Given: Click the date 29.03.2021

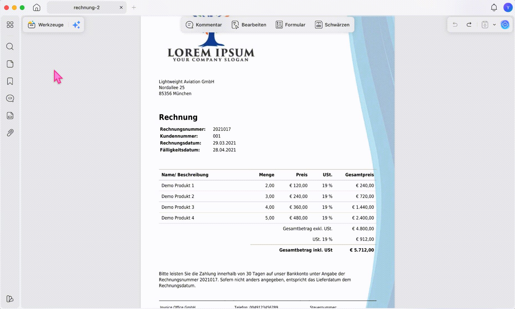Looking at the screenshot, I should pos(224,143).
